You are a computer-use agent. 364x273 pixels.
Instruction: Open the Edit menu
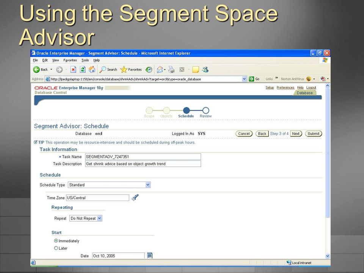[45, 60]
